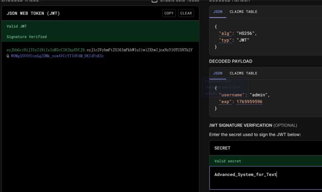322x192 pixels.
Task: Click the Signature Verified status message
Action: coord(27,37)
